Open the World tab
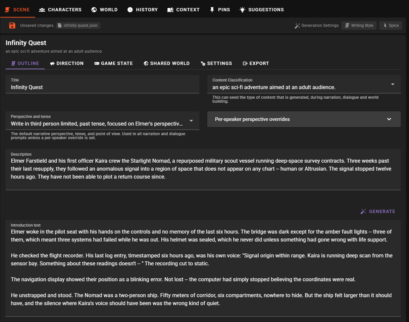 click(x=104, y=10)
